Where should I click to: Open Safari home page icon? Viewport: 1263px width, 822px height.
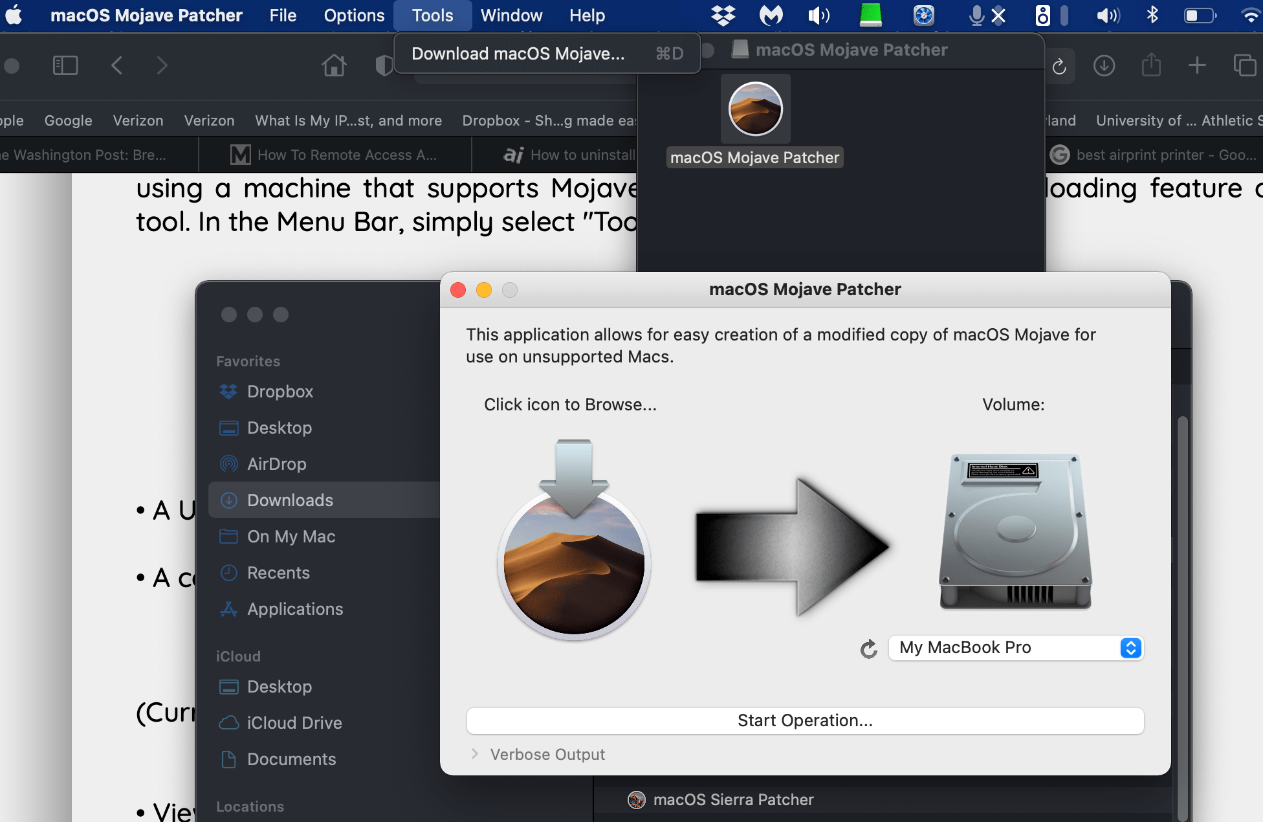pyautogui.click(x=334, y=65)
